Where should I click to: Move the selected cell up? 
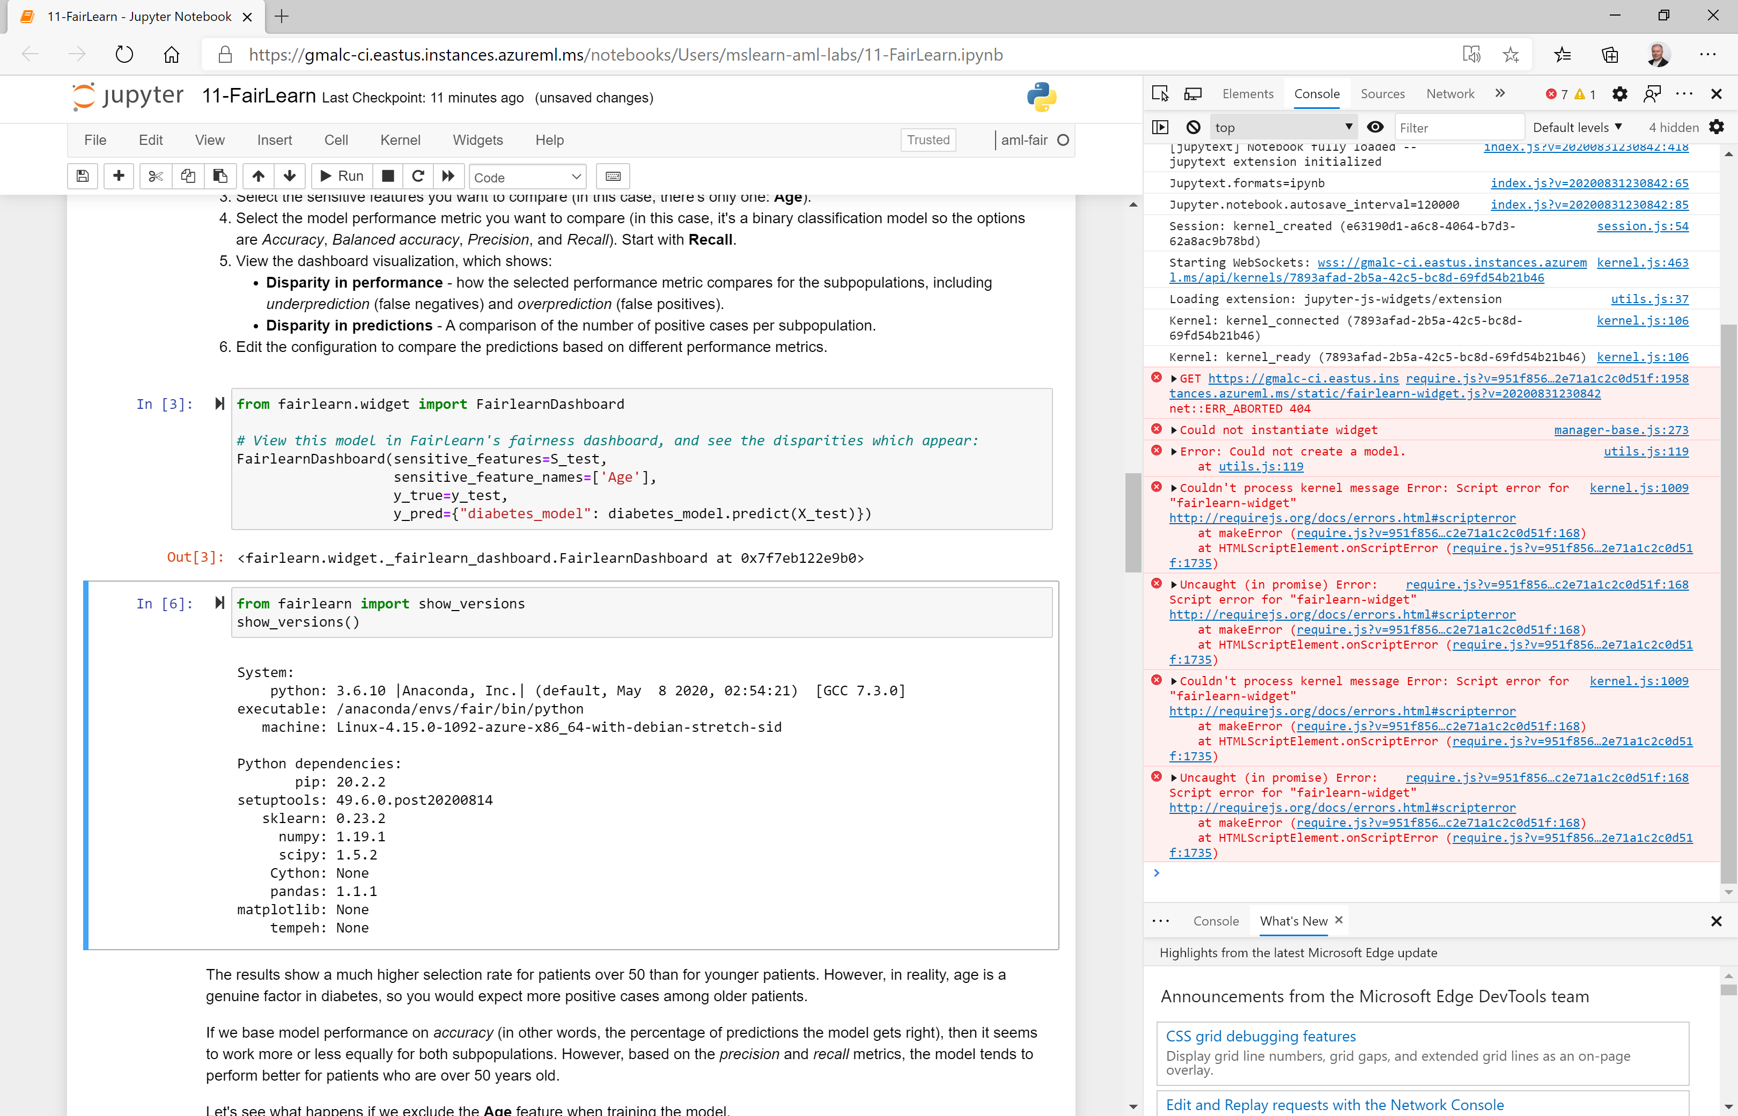click(x=258, y=176)
